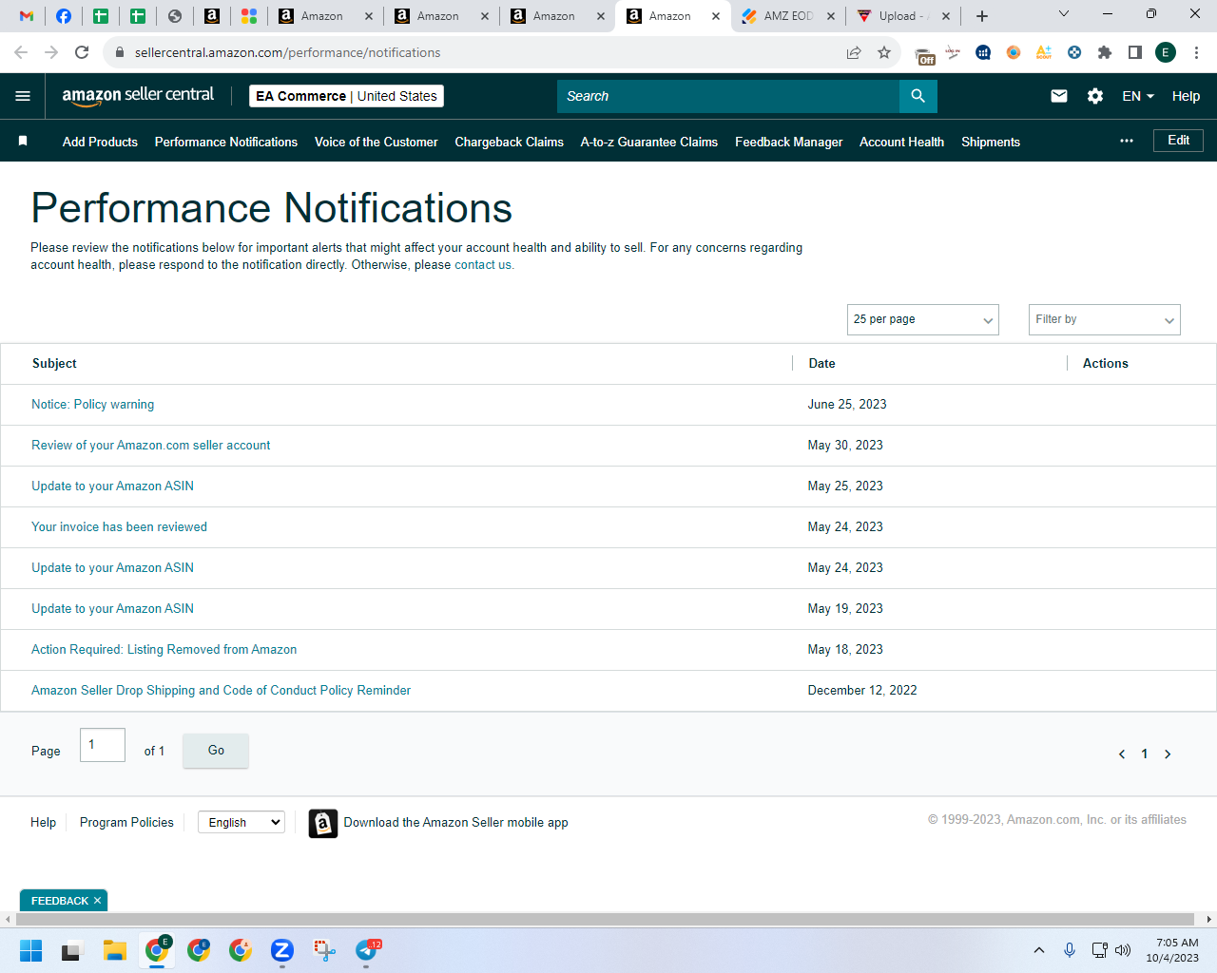Click the page number input field
Screen dimensions: 1217x973
[103, 745]
